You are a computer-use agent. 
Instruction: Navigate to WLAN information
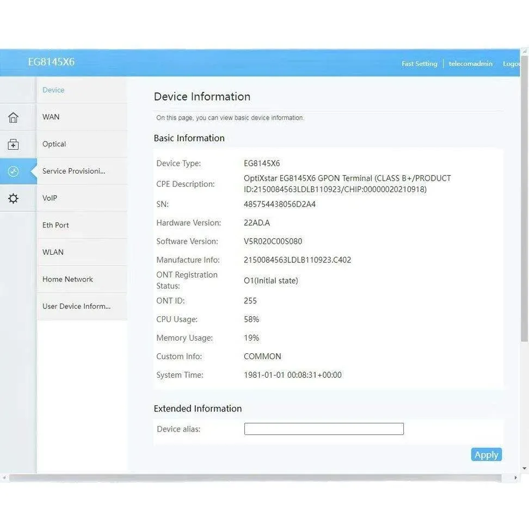point(53,252)
